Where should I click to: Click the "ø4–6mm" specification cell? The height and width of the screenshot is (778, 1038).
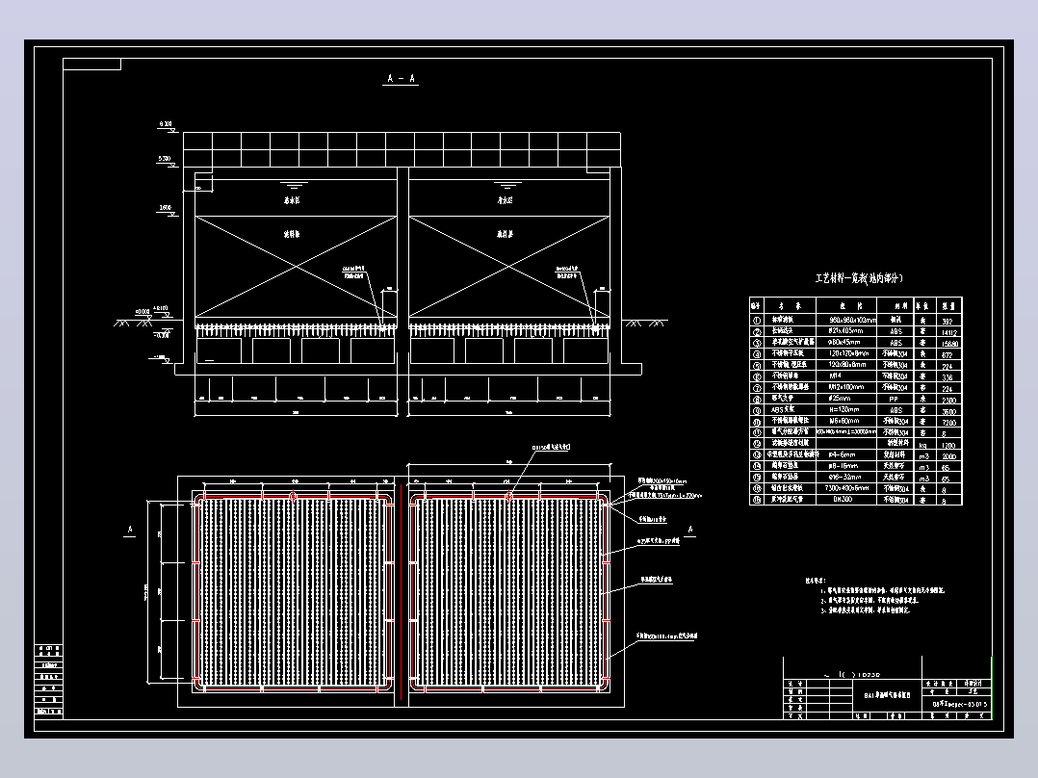coord(842,454)
